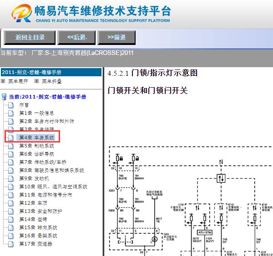
Task: Click the page icon beside 第12章 车顶
Action: [x=11, y=203]
